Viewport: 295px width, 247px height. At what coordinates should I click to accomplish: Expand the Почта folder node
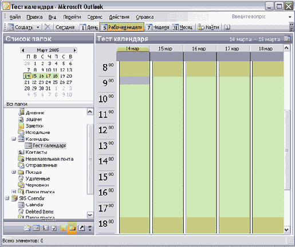(14, 172)
